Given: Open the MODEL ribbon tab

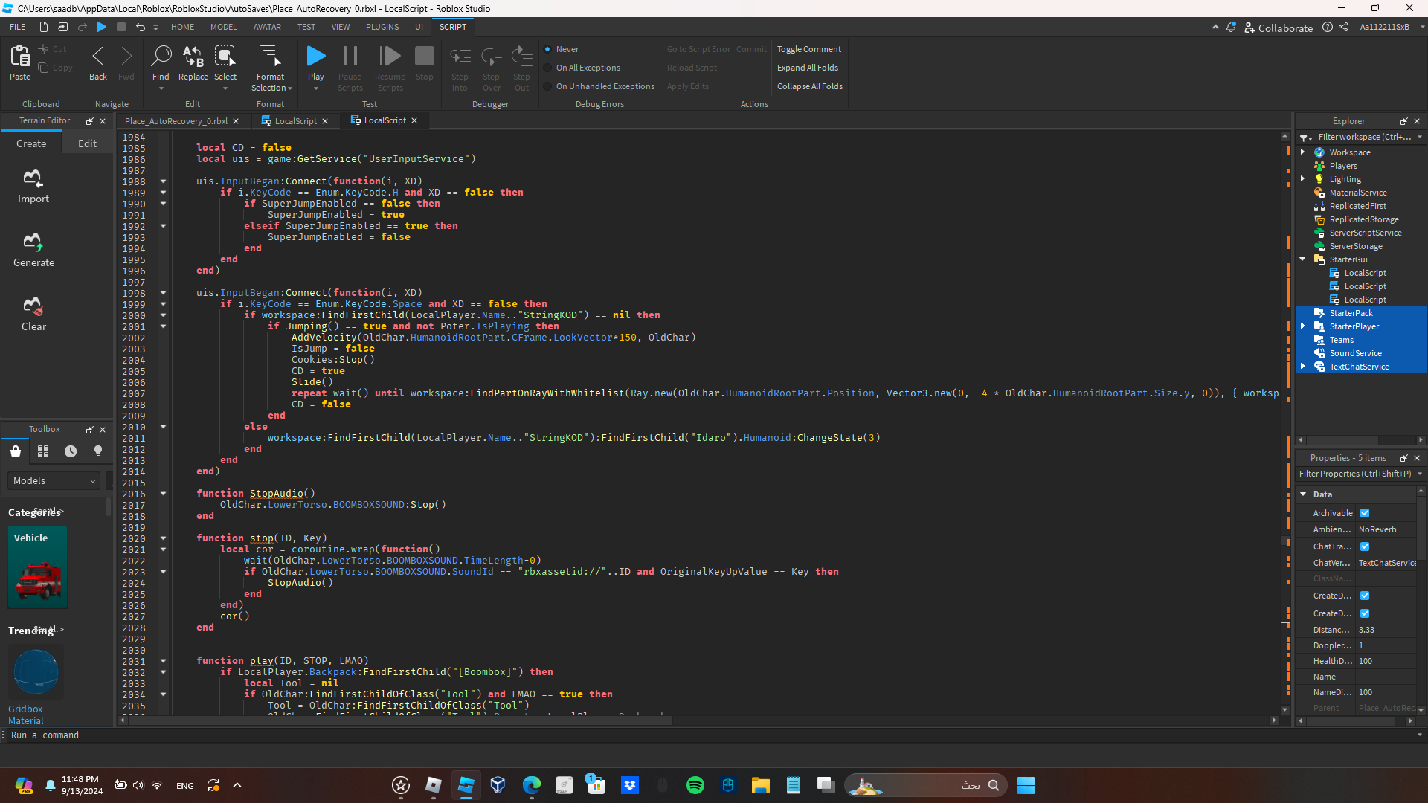Looking at the screenshot, I should point(223,27).
